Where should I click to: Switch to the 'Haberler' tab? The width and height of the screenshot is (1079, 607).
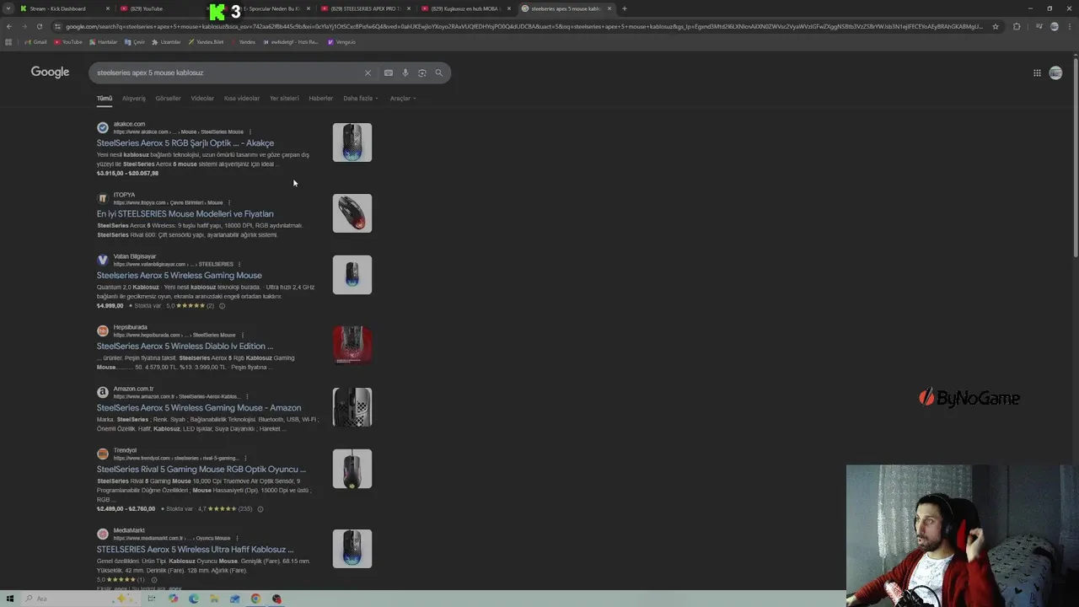320,99
